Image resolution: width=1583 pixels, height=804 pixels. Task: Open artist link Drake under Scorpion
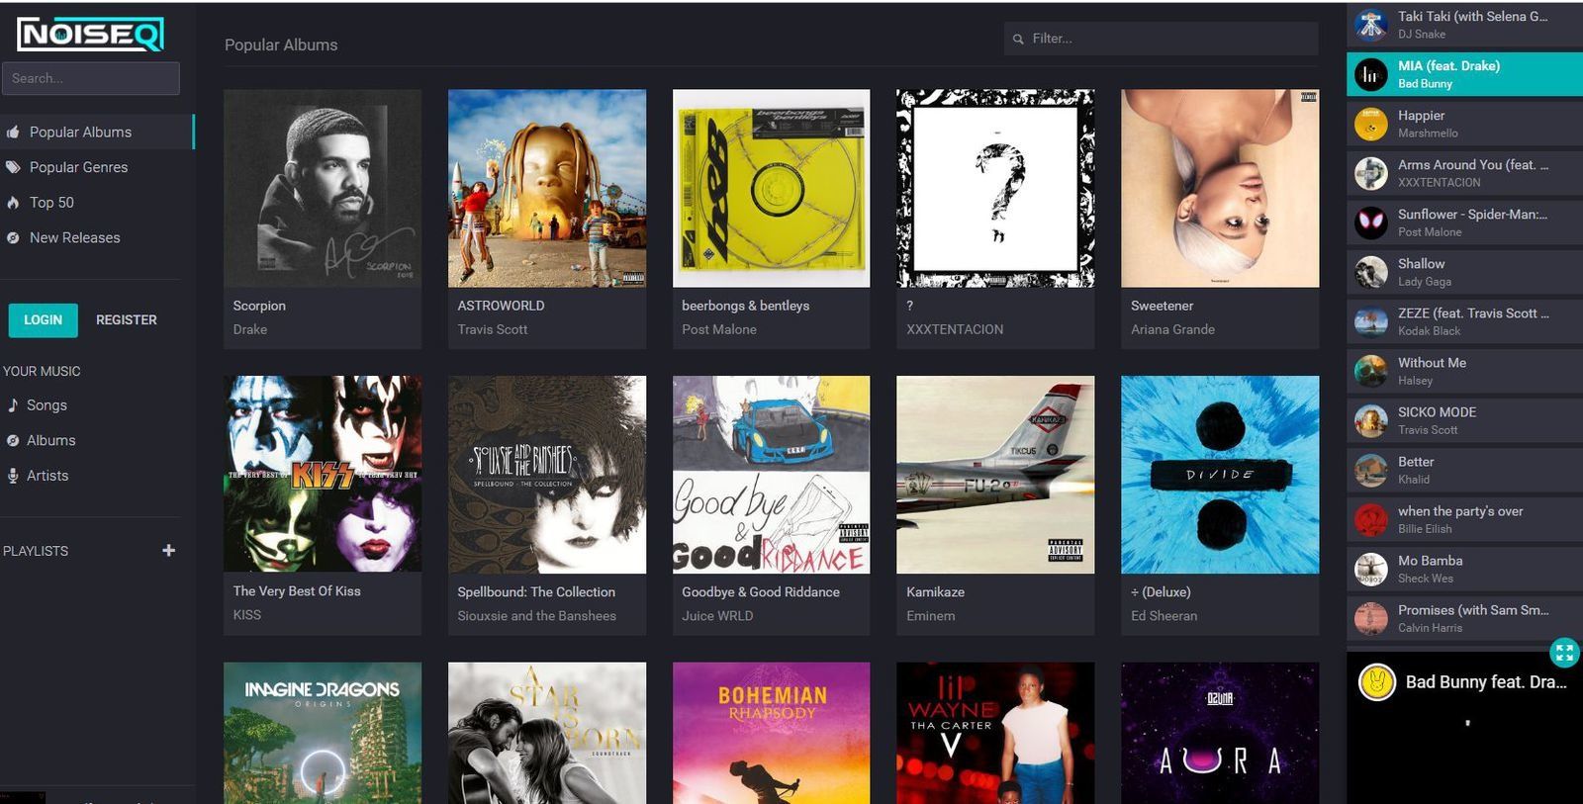pyautogui.click(x=250, y=329)
